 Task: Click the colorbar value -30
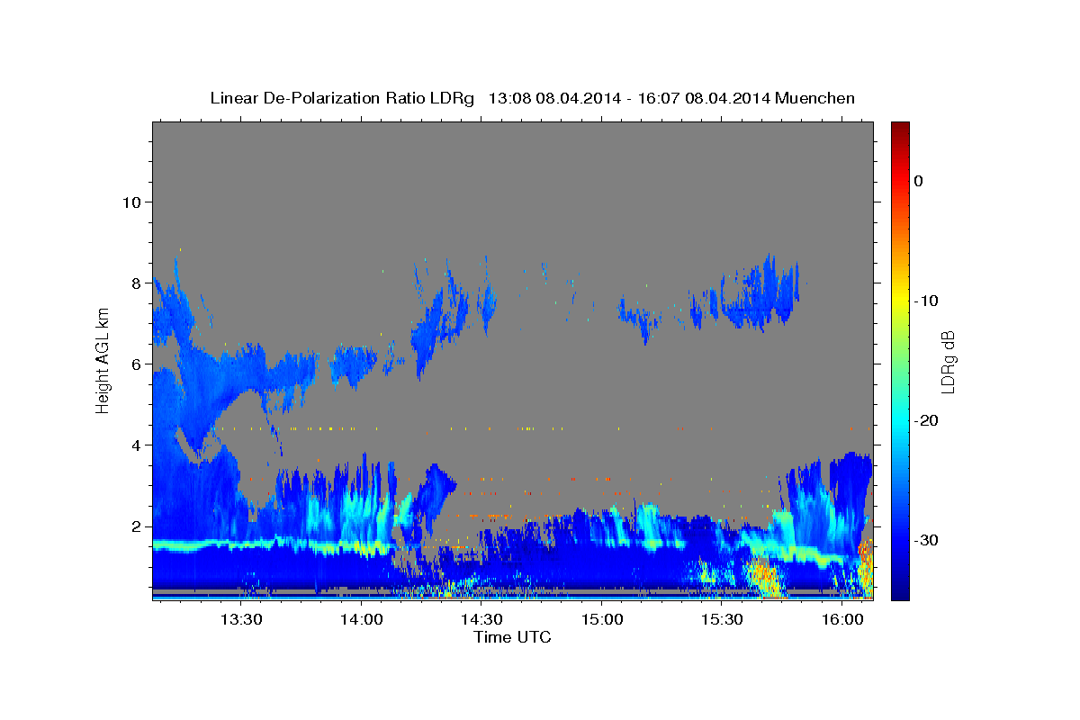(x=926, y=540)
